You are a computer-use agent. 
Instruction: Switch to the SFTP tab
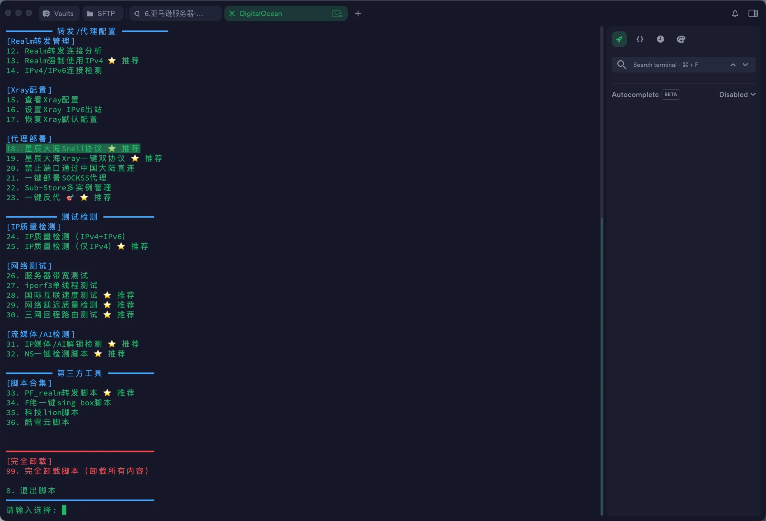101,13
